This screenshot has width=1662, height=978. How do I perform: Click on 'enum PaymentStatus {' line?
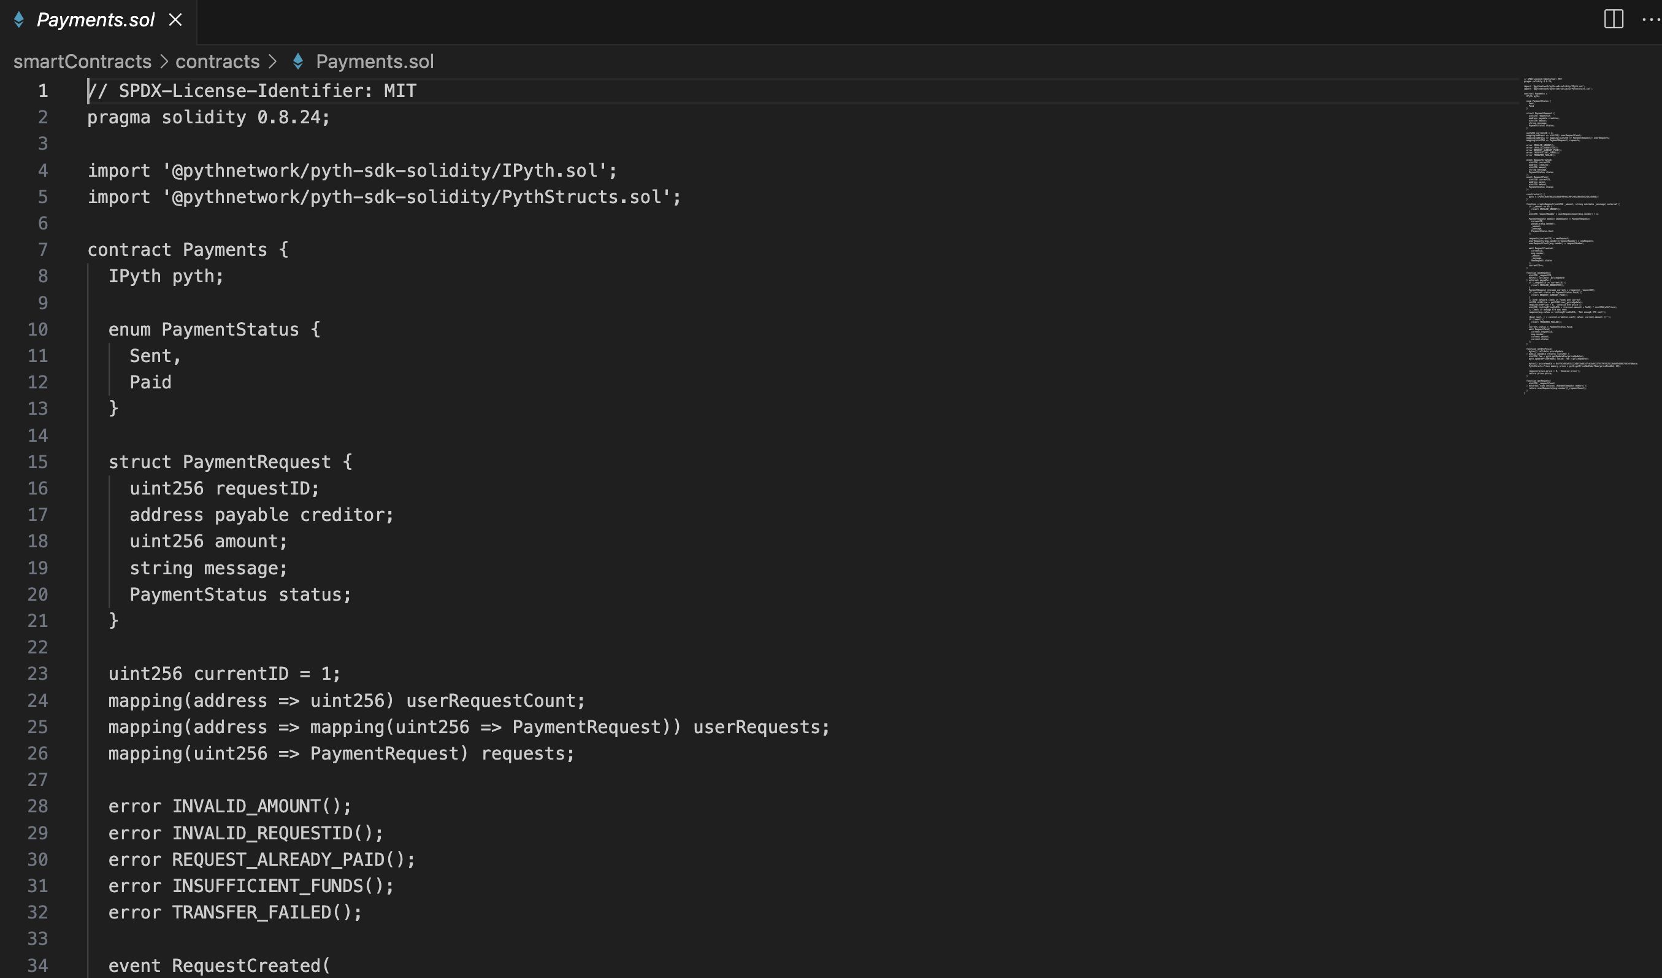pyautogui.click(x=215, y=329)
